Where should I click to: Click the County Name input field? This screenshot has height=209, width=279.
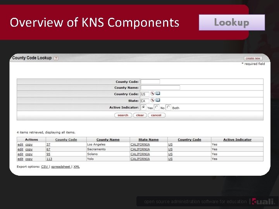coord(160,87)
